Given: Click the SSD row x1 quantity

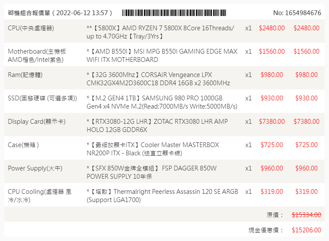Looking at the screenshot, I should click(x=248, y=98).
